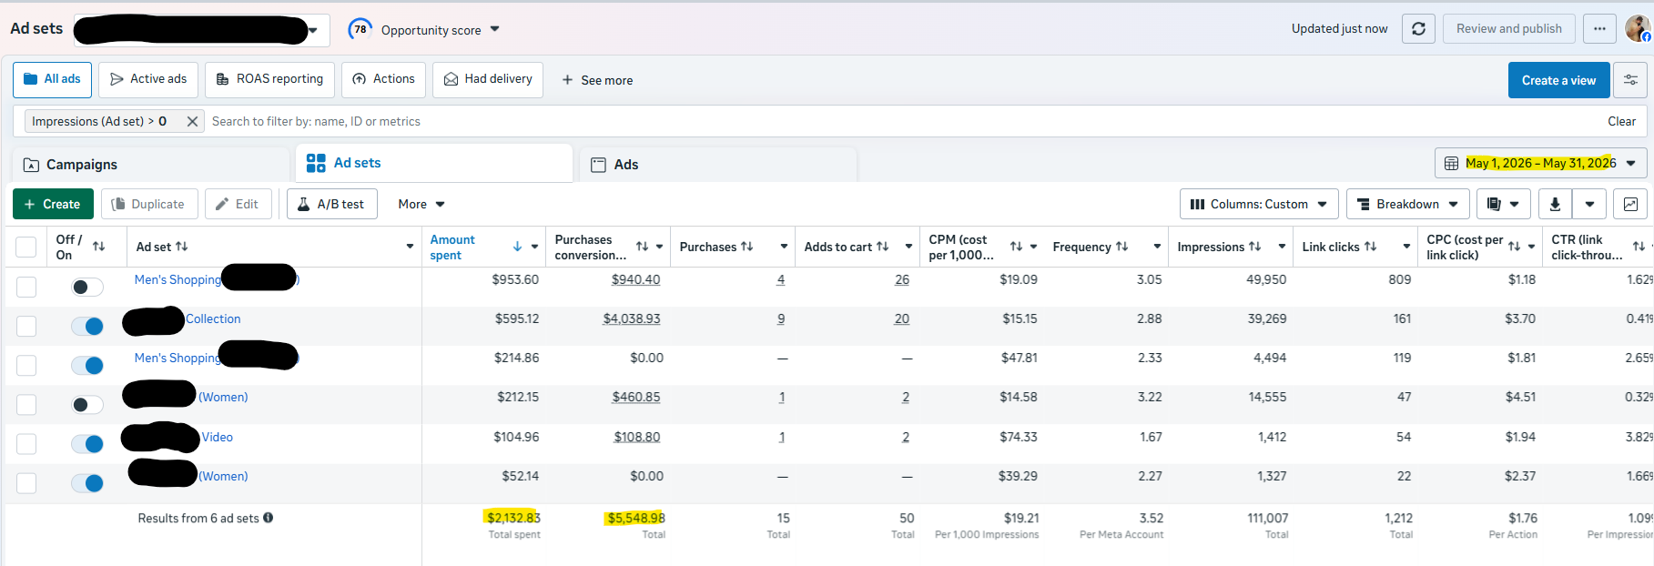Viewport: 1654px width, 566px height.
Task: Select the Active ads view
Action: pyautogui.click(x=148, y=79)
